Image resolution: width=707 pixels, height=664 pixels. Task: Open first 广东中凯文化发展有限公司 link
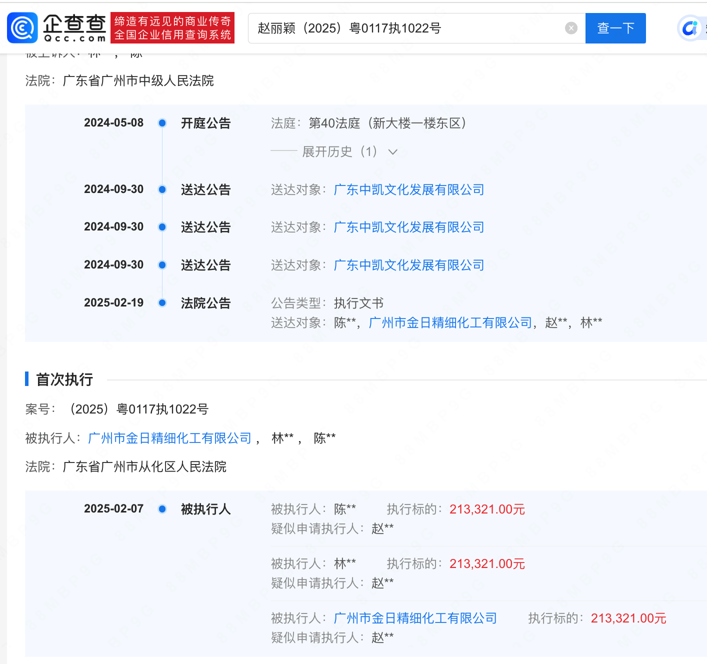click(x=408, y=190)
